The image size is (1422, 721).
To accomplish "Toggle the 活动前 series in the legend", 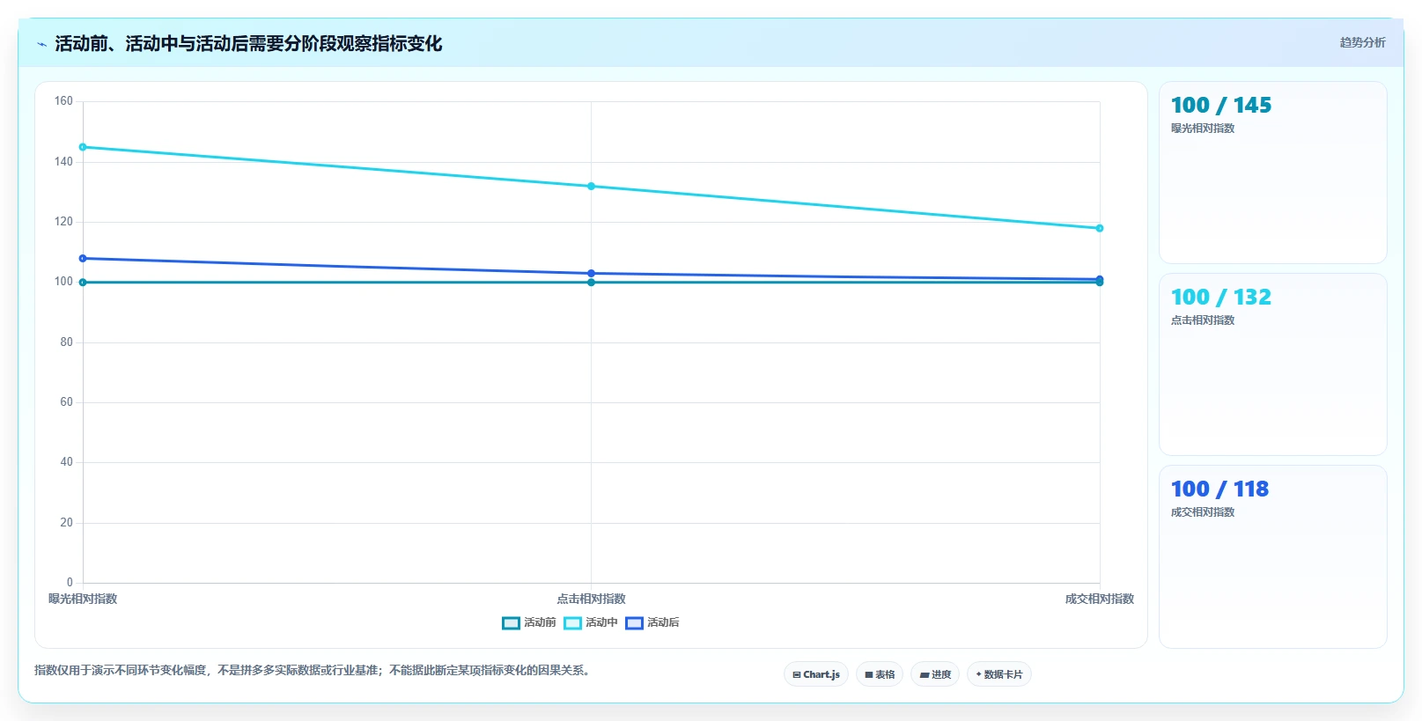I will [529, 622].
